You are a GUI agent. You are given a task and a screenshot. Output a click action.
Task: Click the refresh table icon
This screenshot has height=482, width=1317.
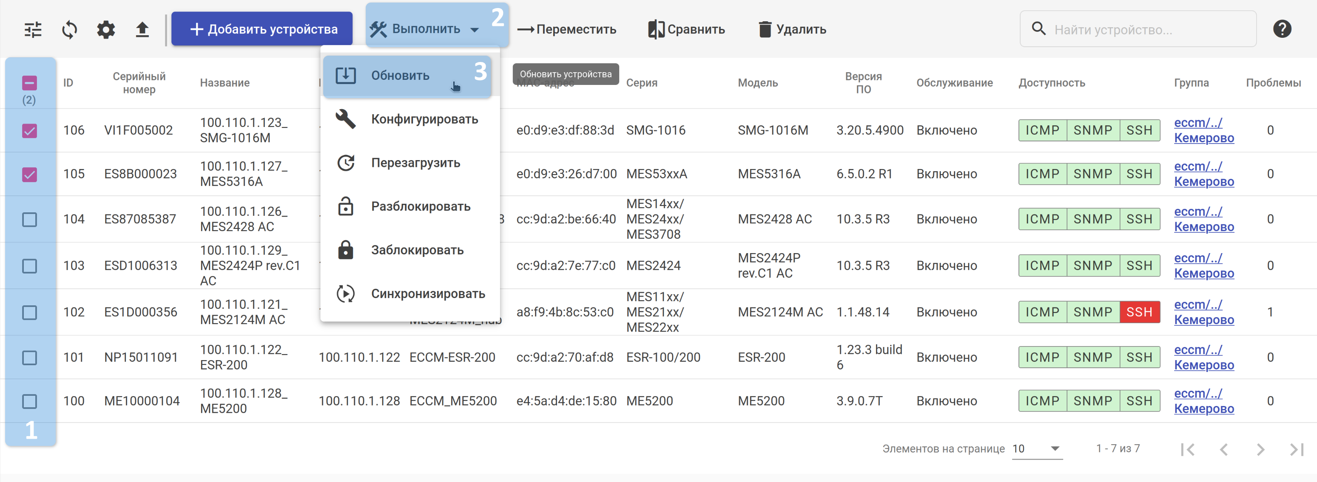tap(70, 30)
